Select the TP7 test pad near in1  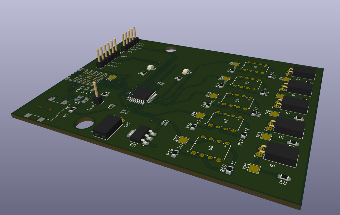183,140
